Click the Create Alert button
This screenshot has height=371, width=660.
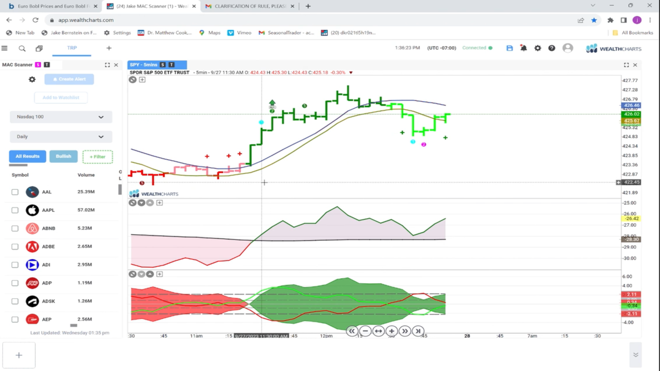point(69,79)
